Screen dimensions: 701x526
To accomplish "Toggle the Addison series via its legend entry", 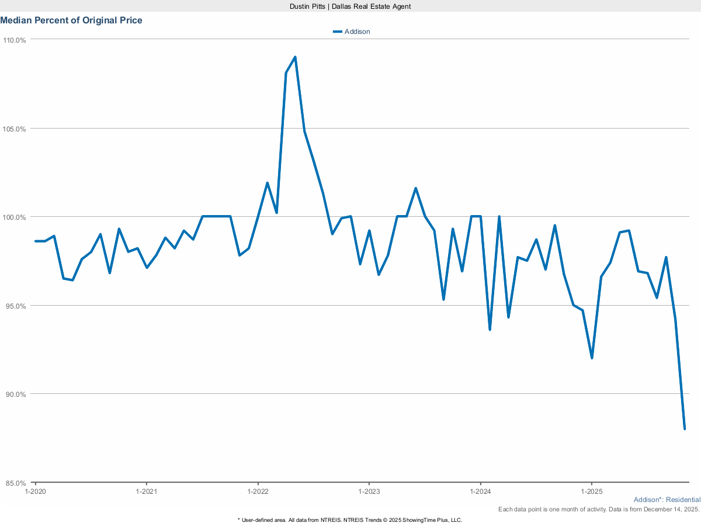I will pyautogui.click(x=350, y=32).
